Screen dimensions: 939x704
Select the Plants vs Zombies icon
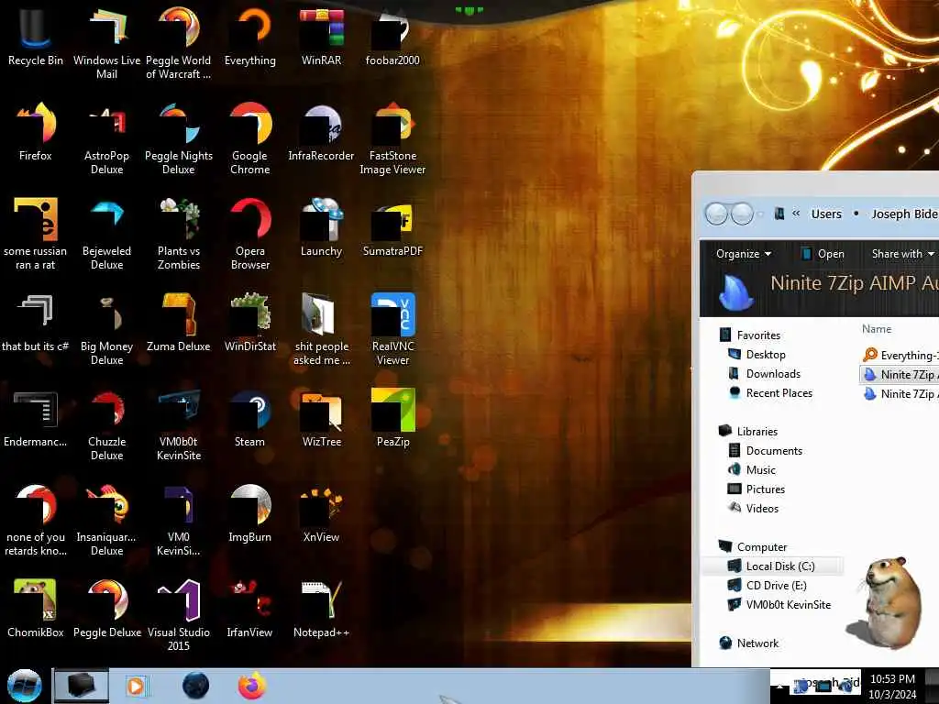[179, 234]
